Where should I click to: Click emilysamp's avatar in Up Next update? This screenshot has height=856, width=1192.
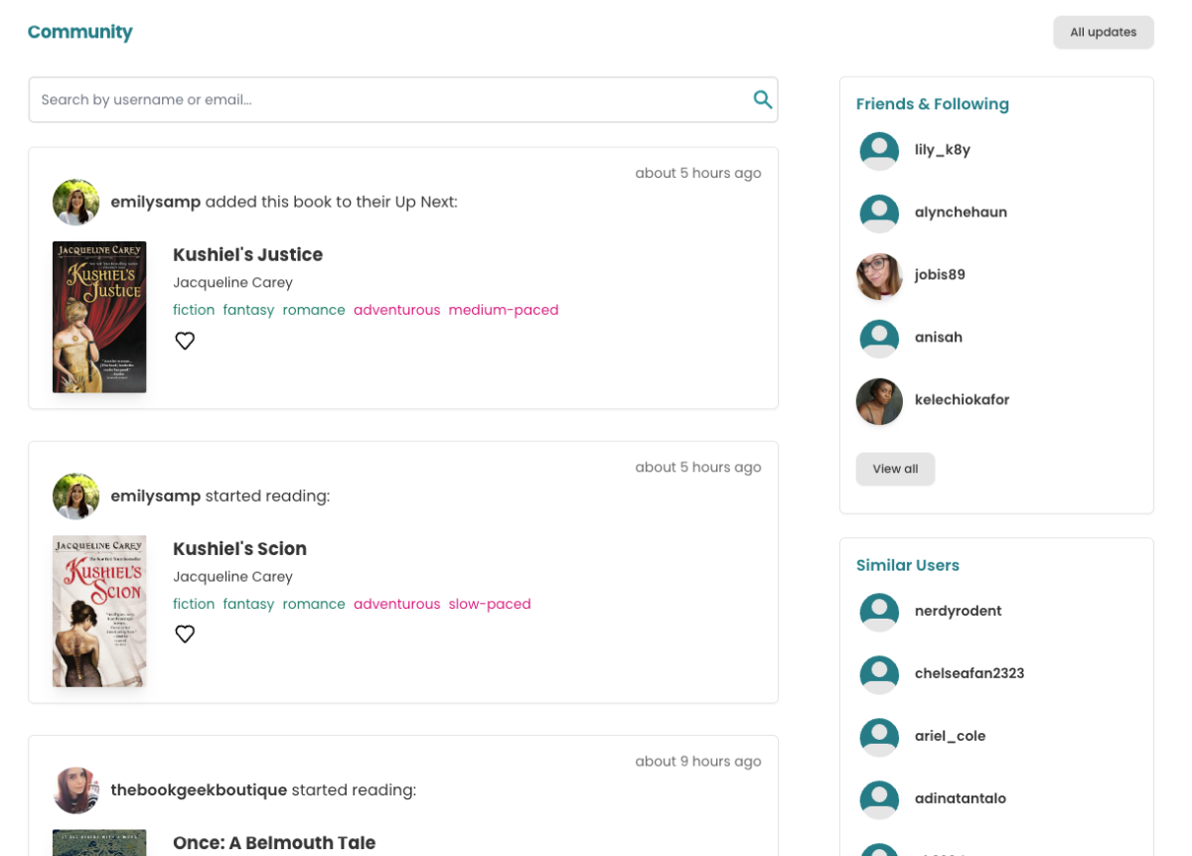point(75,203)
